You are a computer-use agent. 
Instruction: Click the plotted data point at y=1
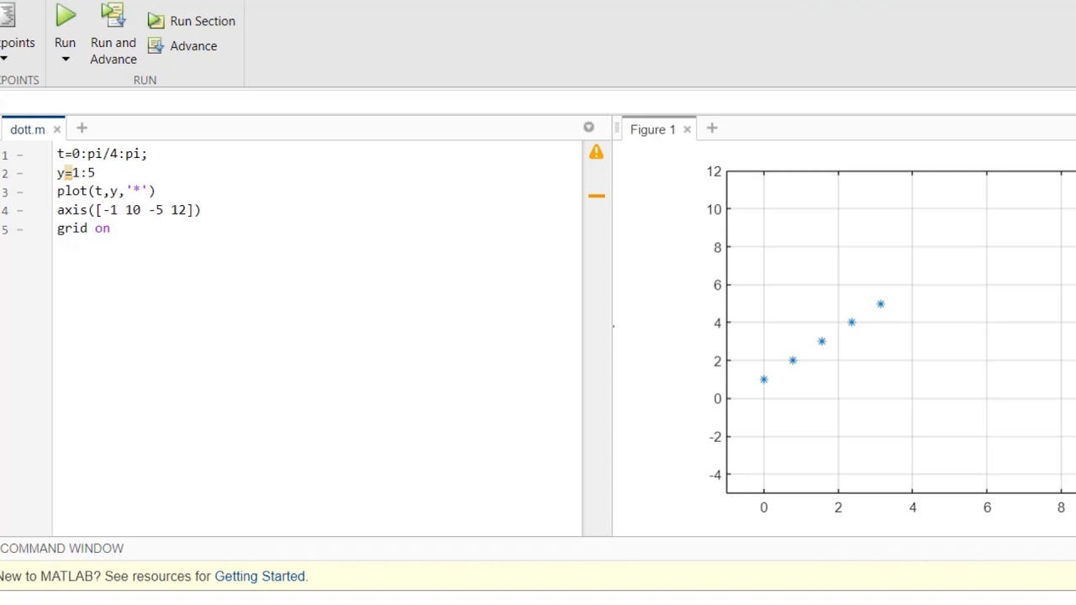point(763,380)
